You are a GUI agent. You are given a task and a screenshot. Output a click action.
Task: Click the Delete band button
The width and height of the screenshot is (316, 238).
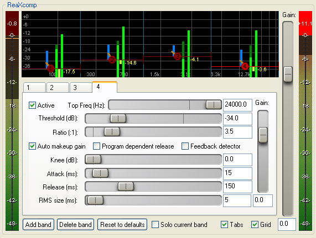click(76, 224)
